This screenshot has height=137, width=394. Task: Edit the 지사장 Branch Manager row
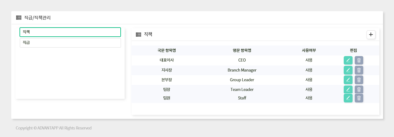[348, 70]
